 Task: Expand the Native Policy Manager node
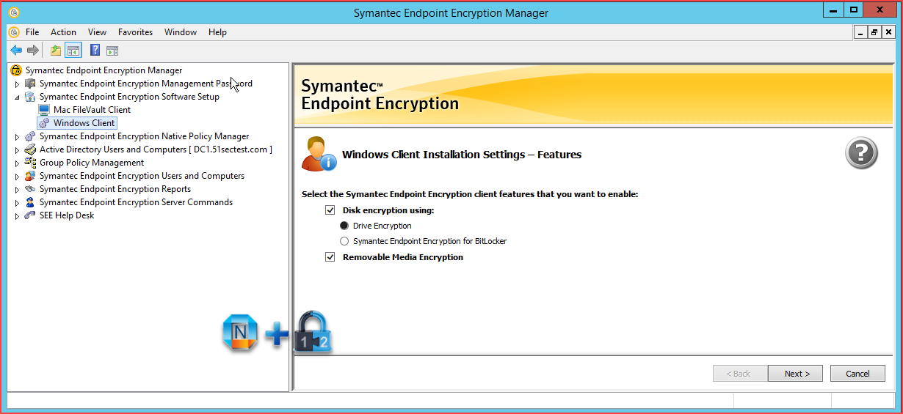pyautogui.click(x=17, y=137)
